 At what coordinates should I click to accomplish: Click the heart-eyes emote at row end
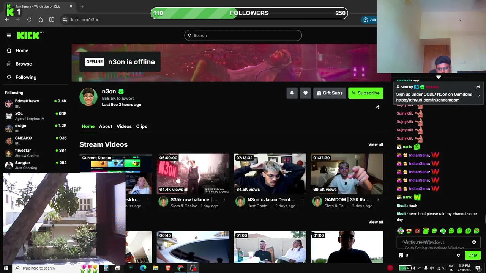(477, 231)
